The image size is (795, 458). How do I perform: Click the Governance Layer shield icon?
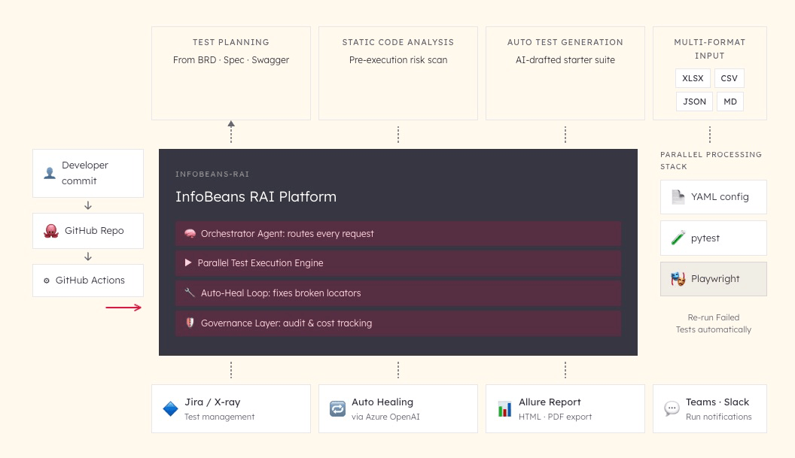pos(190,323)
